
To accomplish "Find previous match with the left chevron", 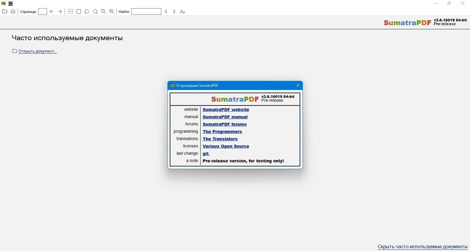I will pos(166,11).
